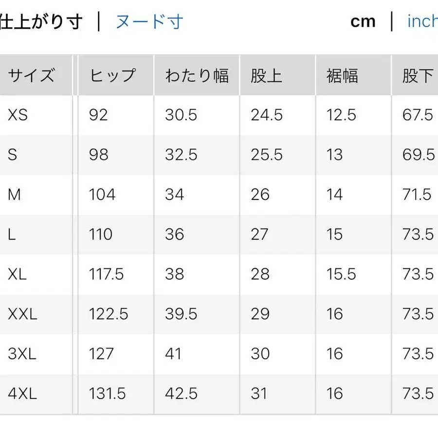Select the XS size row label
Screen dimensions: 438x438
tap(16, 115)
